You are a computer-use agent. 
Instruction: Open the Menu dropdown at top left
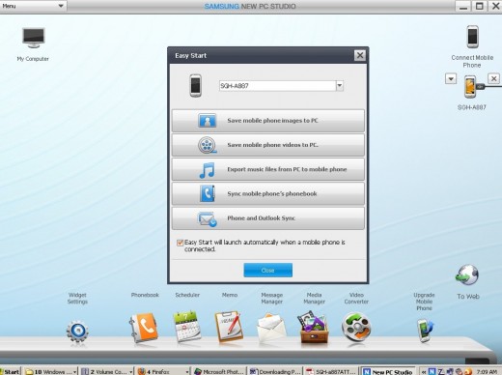33,6
